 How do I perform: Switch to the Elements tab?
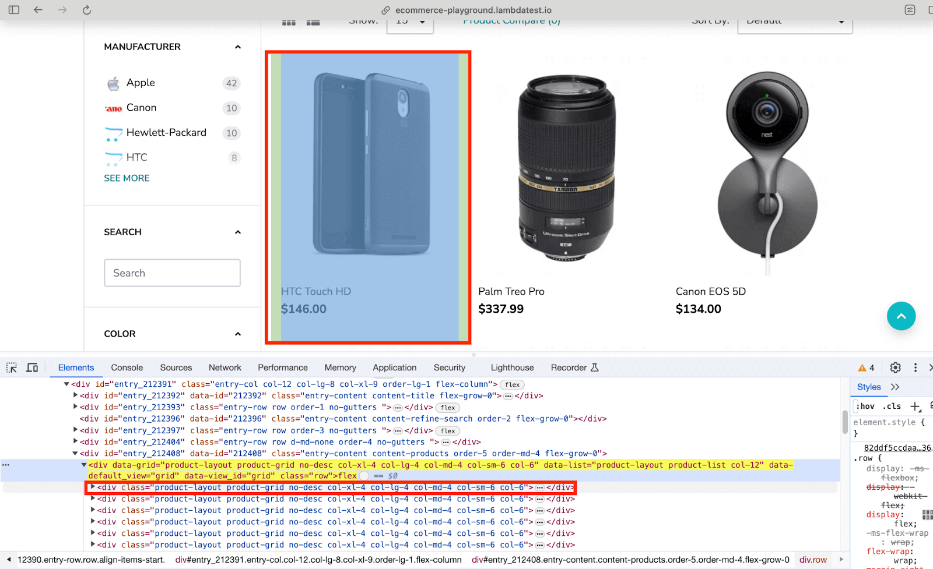click(76, 367)
